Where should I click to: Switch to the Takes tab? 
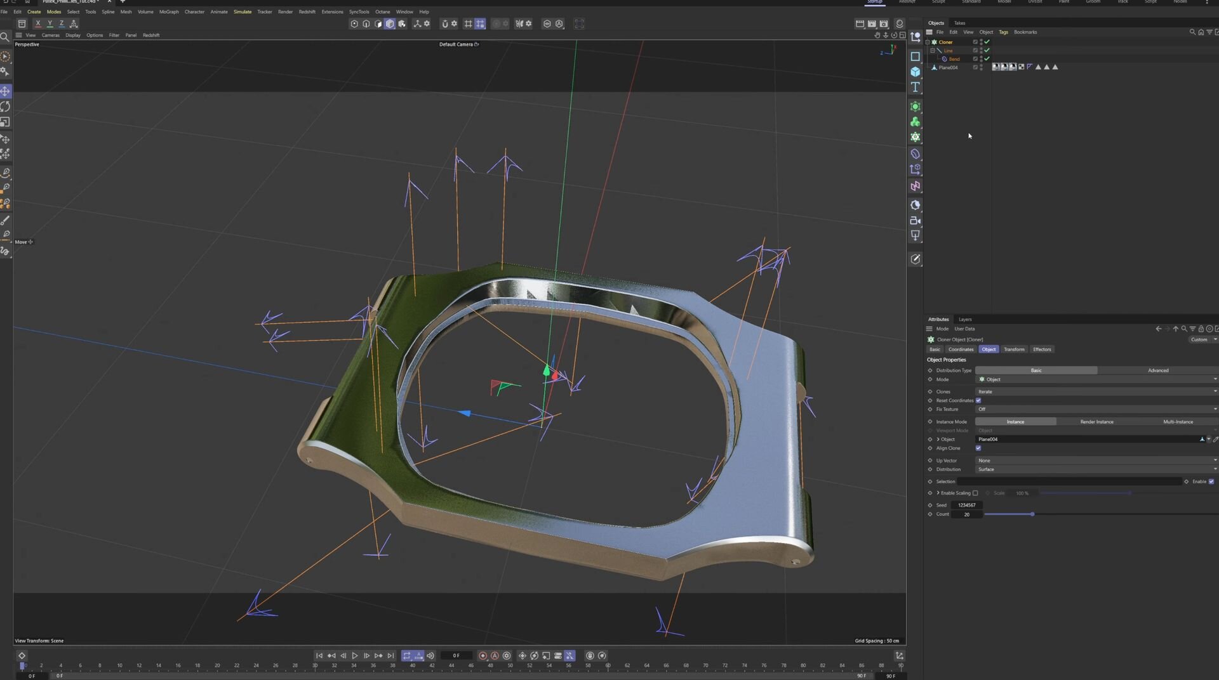[959, 23]
